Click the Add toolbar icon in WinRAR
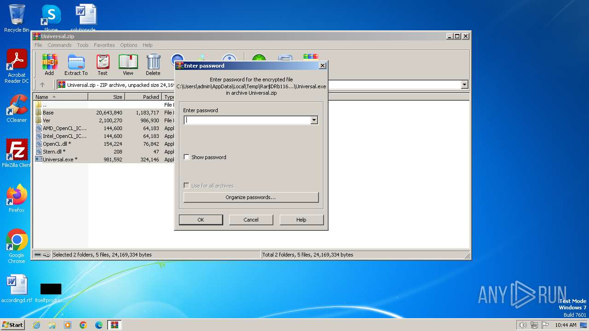 point(49,65)
